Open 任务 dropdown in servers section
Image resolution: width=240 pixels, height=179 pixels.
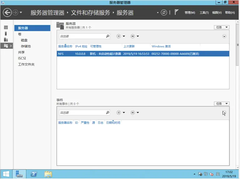pyautogui.click(x=222, y=27)
